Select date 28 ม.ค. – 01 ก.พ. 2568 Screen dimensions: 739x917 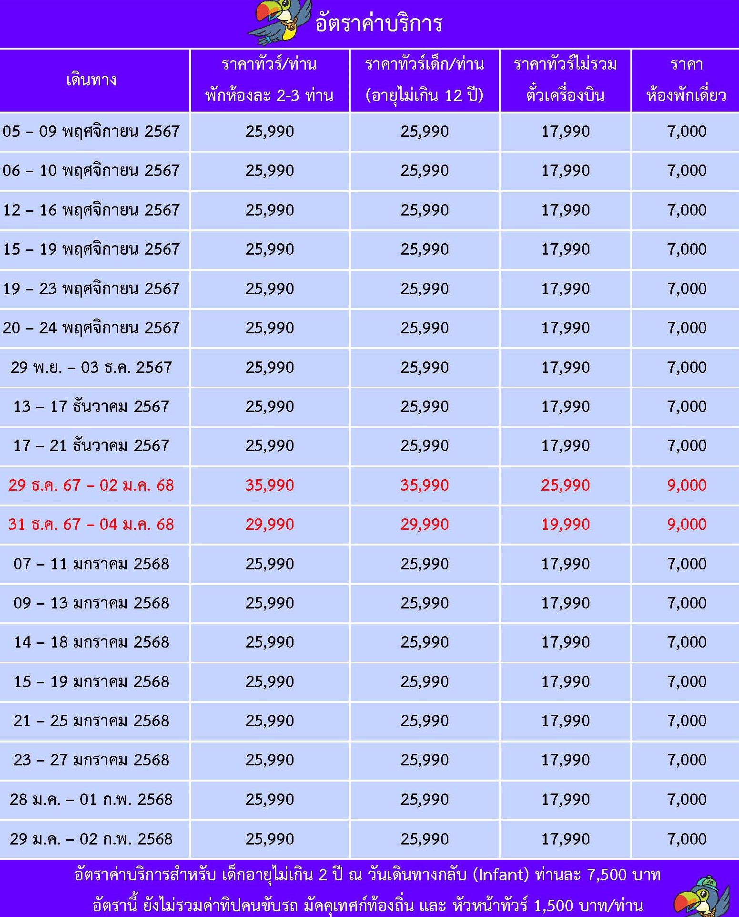click(91, 799)
